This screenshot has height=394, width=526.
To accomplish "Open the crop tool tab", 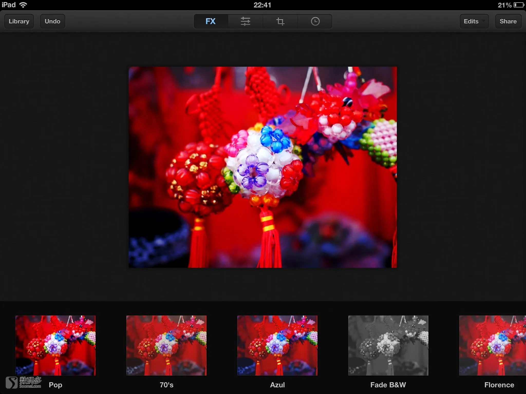I will coord(280,21).
